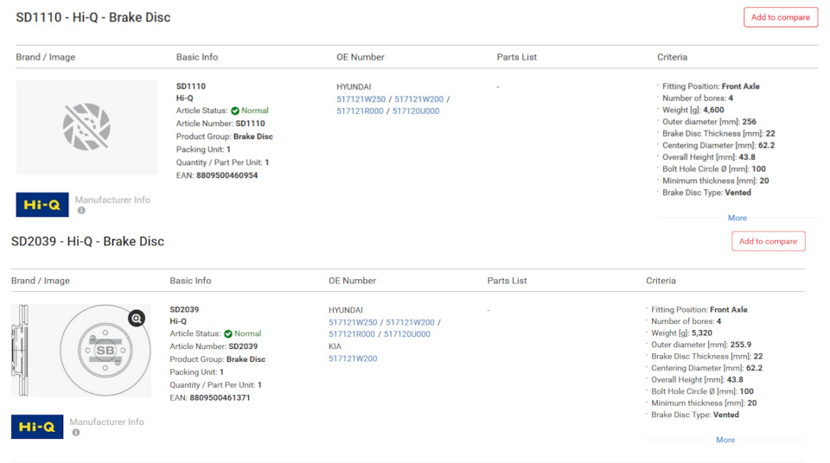Open Manufacturer Info text for SD1110

pyautogui.click(x=112, y=200)
